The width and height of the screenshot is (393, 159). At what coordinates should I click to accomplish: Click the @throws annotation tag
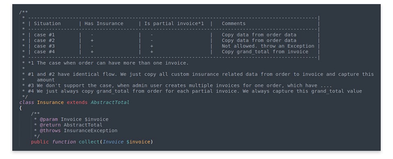coord(50,131)
